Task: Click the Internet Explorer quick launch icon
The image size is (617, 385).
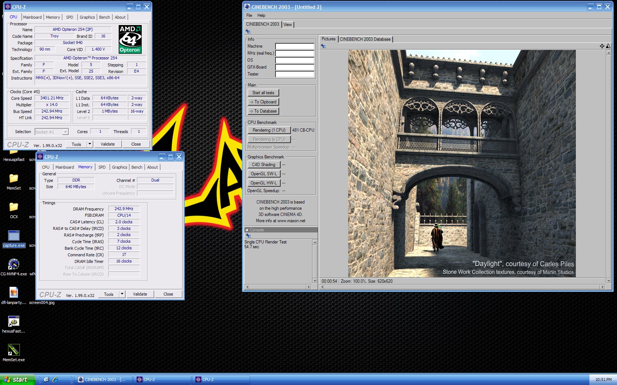Action: click(x=55, y=379)
